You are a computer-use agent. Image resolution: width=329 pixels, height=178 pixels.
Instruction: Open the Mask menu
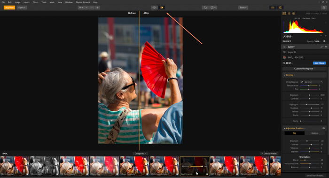click(52, 2)
